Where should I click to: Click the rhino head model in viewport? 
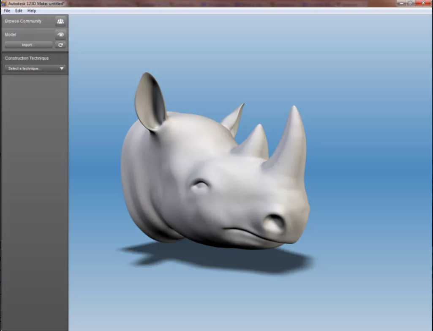pos(215,177)
